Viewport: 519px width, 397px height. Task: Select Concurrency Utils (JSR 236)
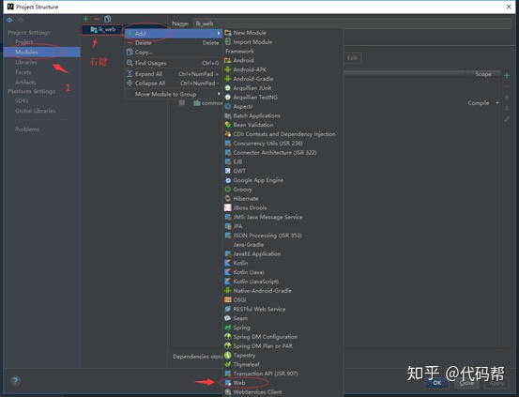coord(283,144)
